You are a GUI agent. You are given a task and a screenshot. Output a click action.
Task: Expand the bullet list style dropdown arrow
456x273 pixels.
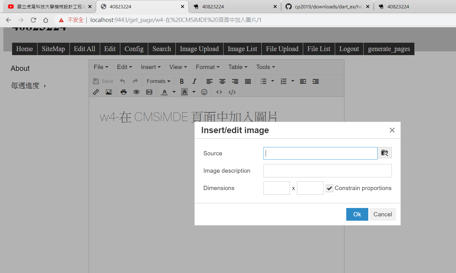273,81
